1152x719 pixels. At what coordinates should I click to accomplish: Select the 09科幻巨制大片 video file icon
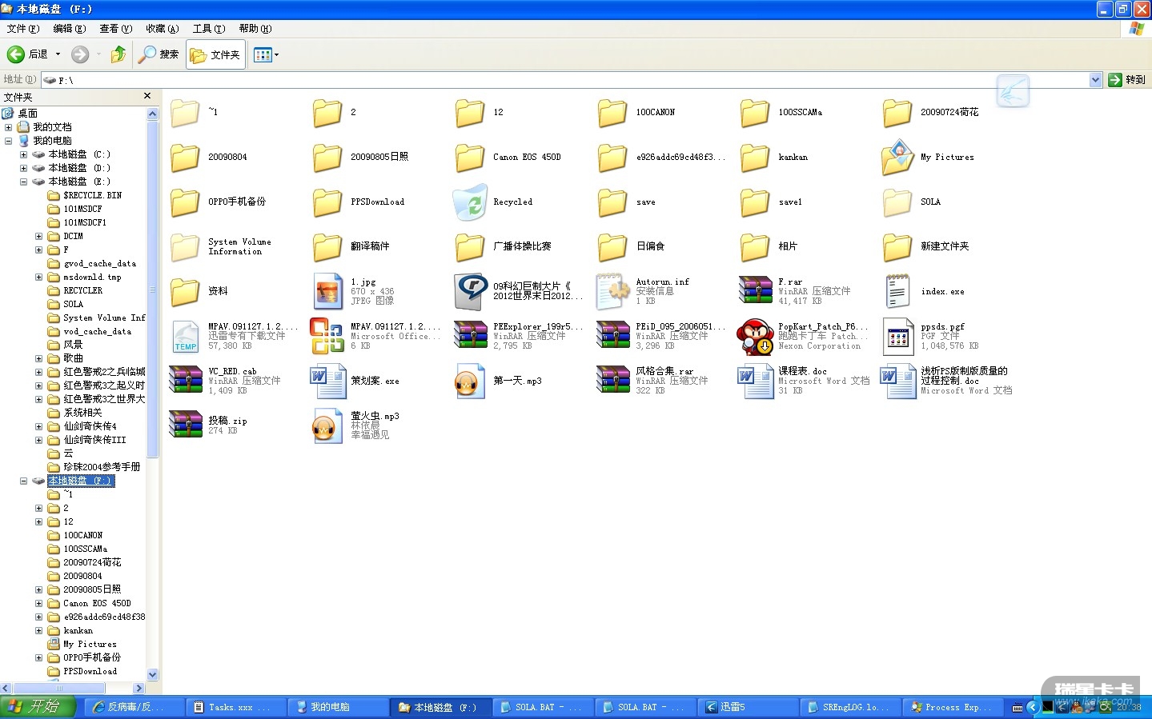[470, 291]
